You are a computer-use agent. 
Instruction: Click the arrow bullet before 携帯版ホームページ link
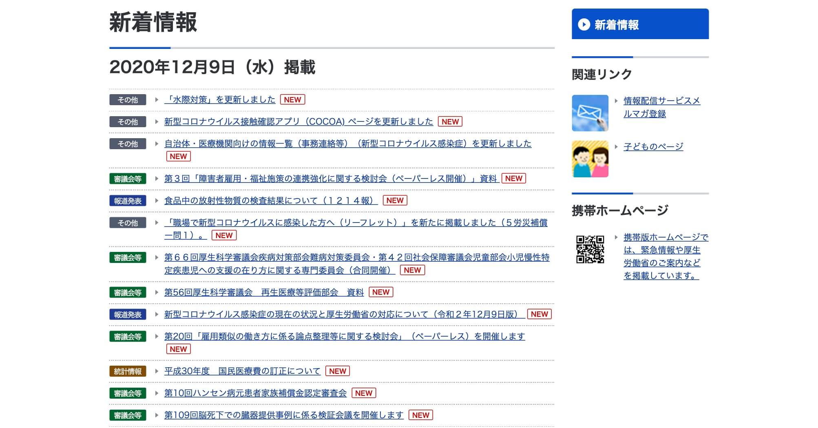coord(616,237)
